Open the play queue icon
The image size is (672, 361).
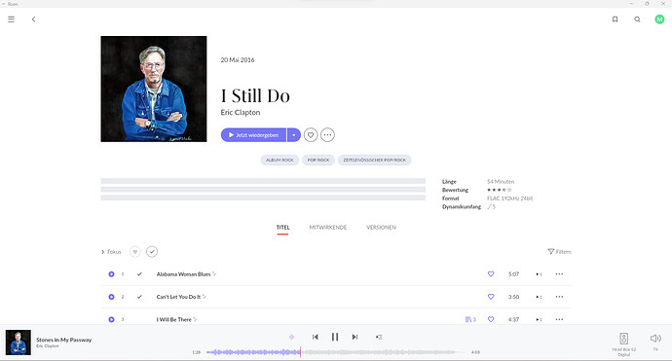379,337
